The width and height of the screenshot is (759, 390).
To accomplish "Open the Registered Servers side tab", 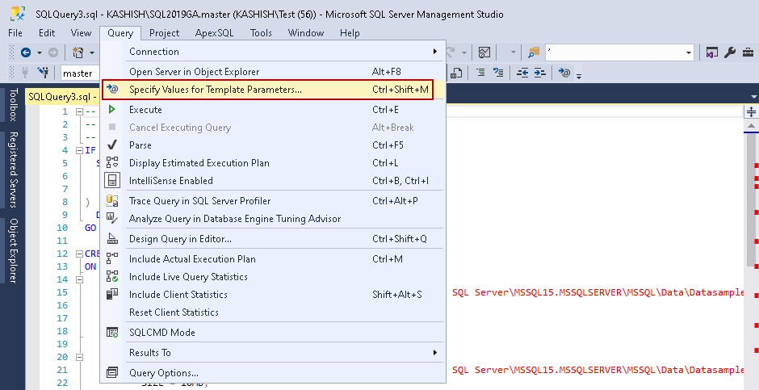I will click(14, 170).
